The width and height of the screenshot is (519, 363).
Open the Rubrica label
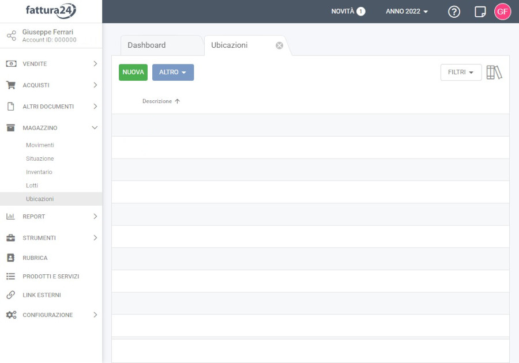tap(35, 258)
